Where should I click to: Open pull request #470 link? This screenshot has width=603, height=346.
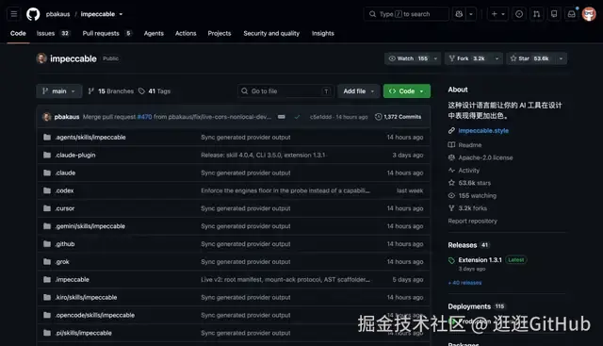click(144, 117)
